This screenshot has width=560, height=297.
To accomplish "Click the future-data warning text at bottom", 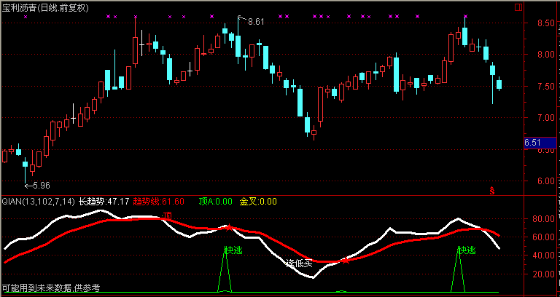I will click(50, 289).
